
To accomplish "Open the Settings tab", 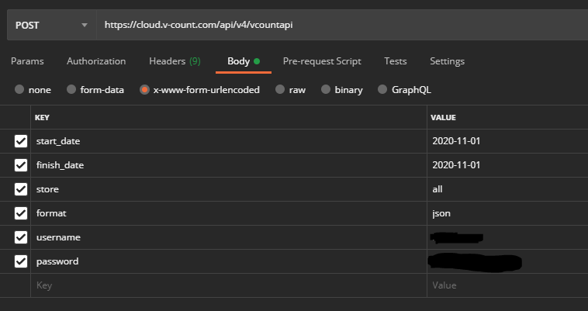I will tap(447, 61).
